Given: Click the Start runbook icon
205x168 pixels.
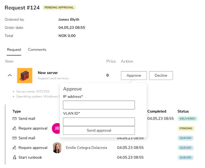Looking at the screenshot, I should tap(14, 157).
